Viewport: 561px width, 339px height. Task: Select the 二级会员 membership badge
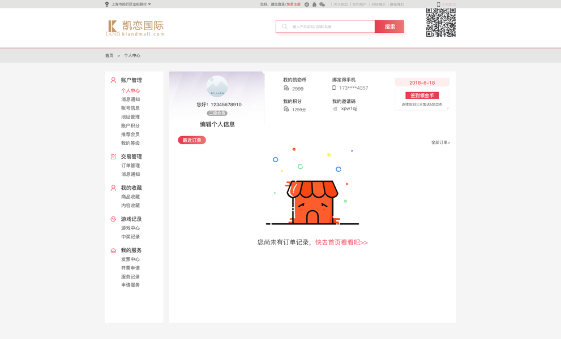point(216,112)
